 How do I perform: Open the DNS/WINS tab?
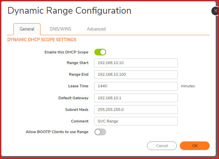60,29
